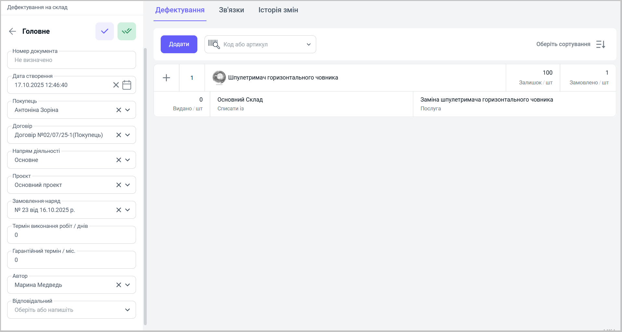Click the double checkmark confirm button

tap(127, 31)
